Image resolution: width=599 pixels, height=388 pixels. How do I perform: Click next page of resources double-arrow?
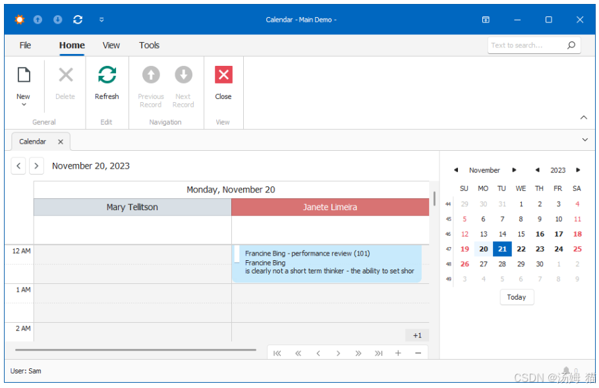(x=358, y=353)
